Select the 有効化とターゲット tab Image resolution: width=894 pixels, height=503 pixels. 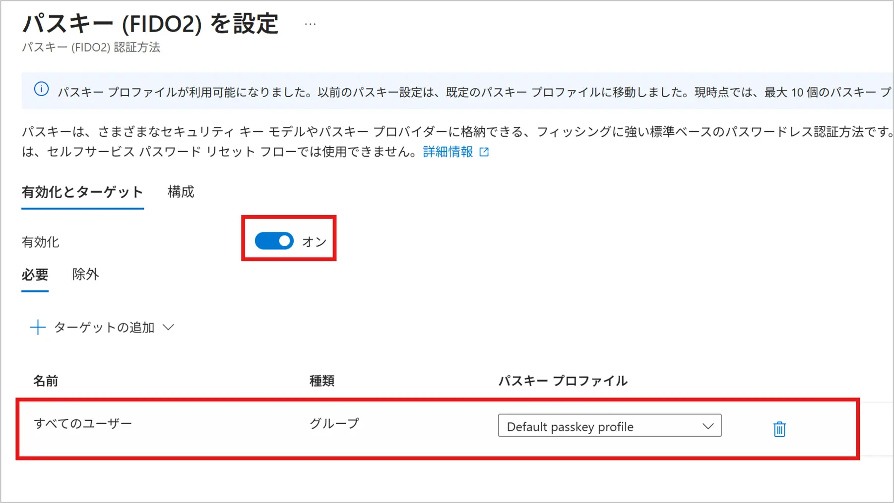[x=82, y=192]
